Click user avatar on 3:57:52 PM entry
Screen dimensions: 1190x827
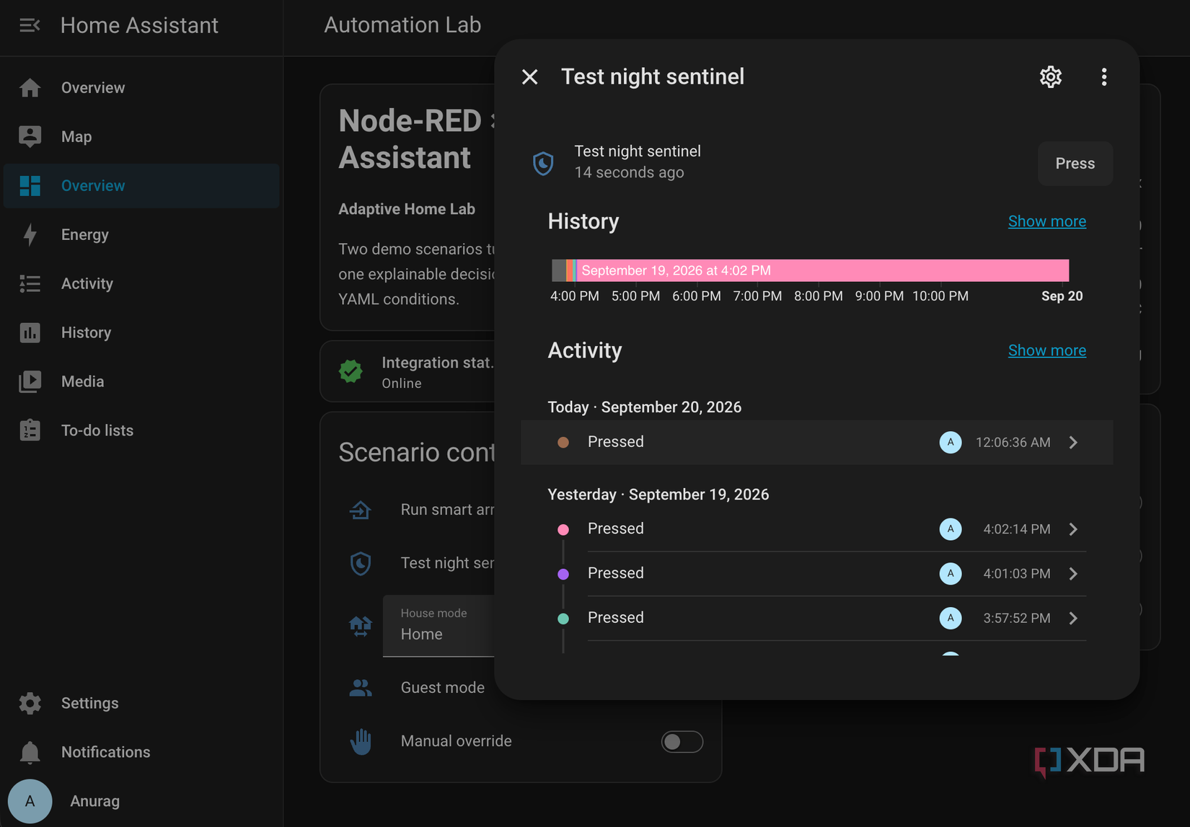pyautogui.click(x=951, y=619)
